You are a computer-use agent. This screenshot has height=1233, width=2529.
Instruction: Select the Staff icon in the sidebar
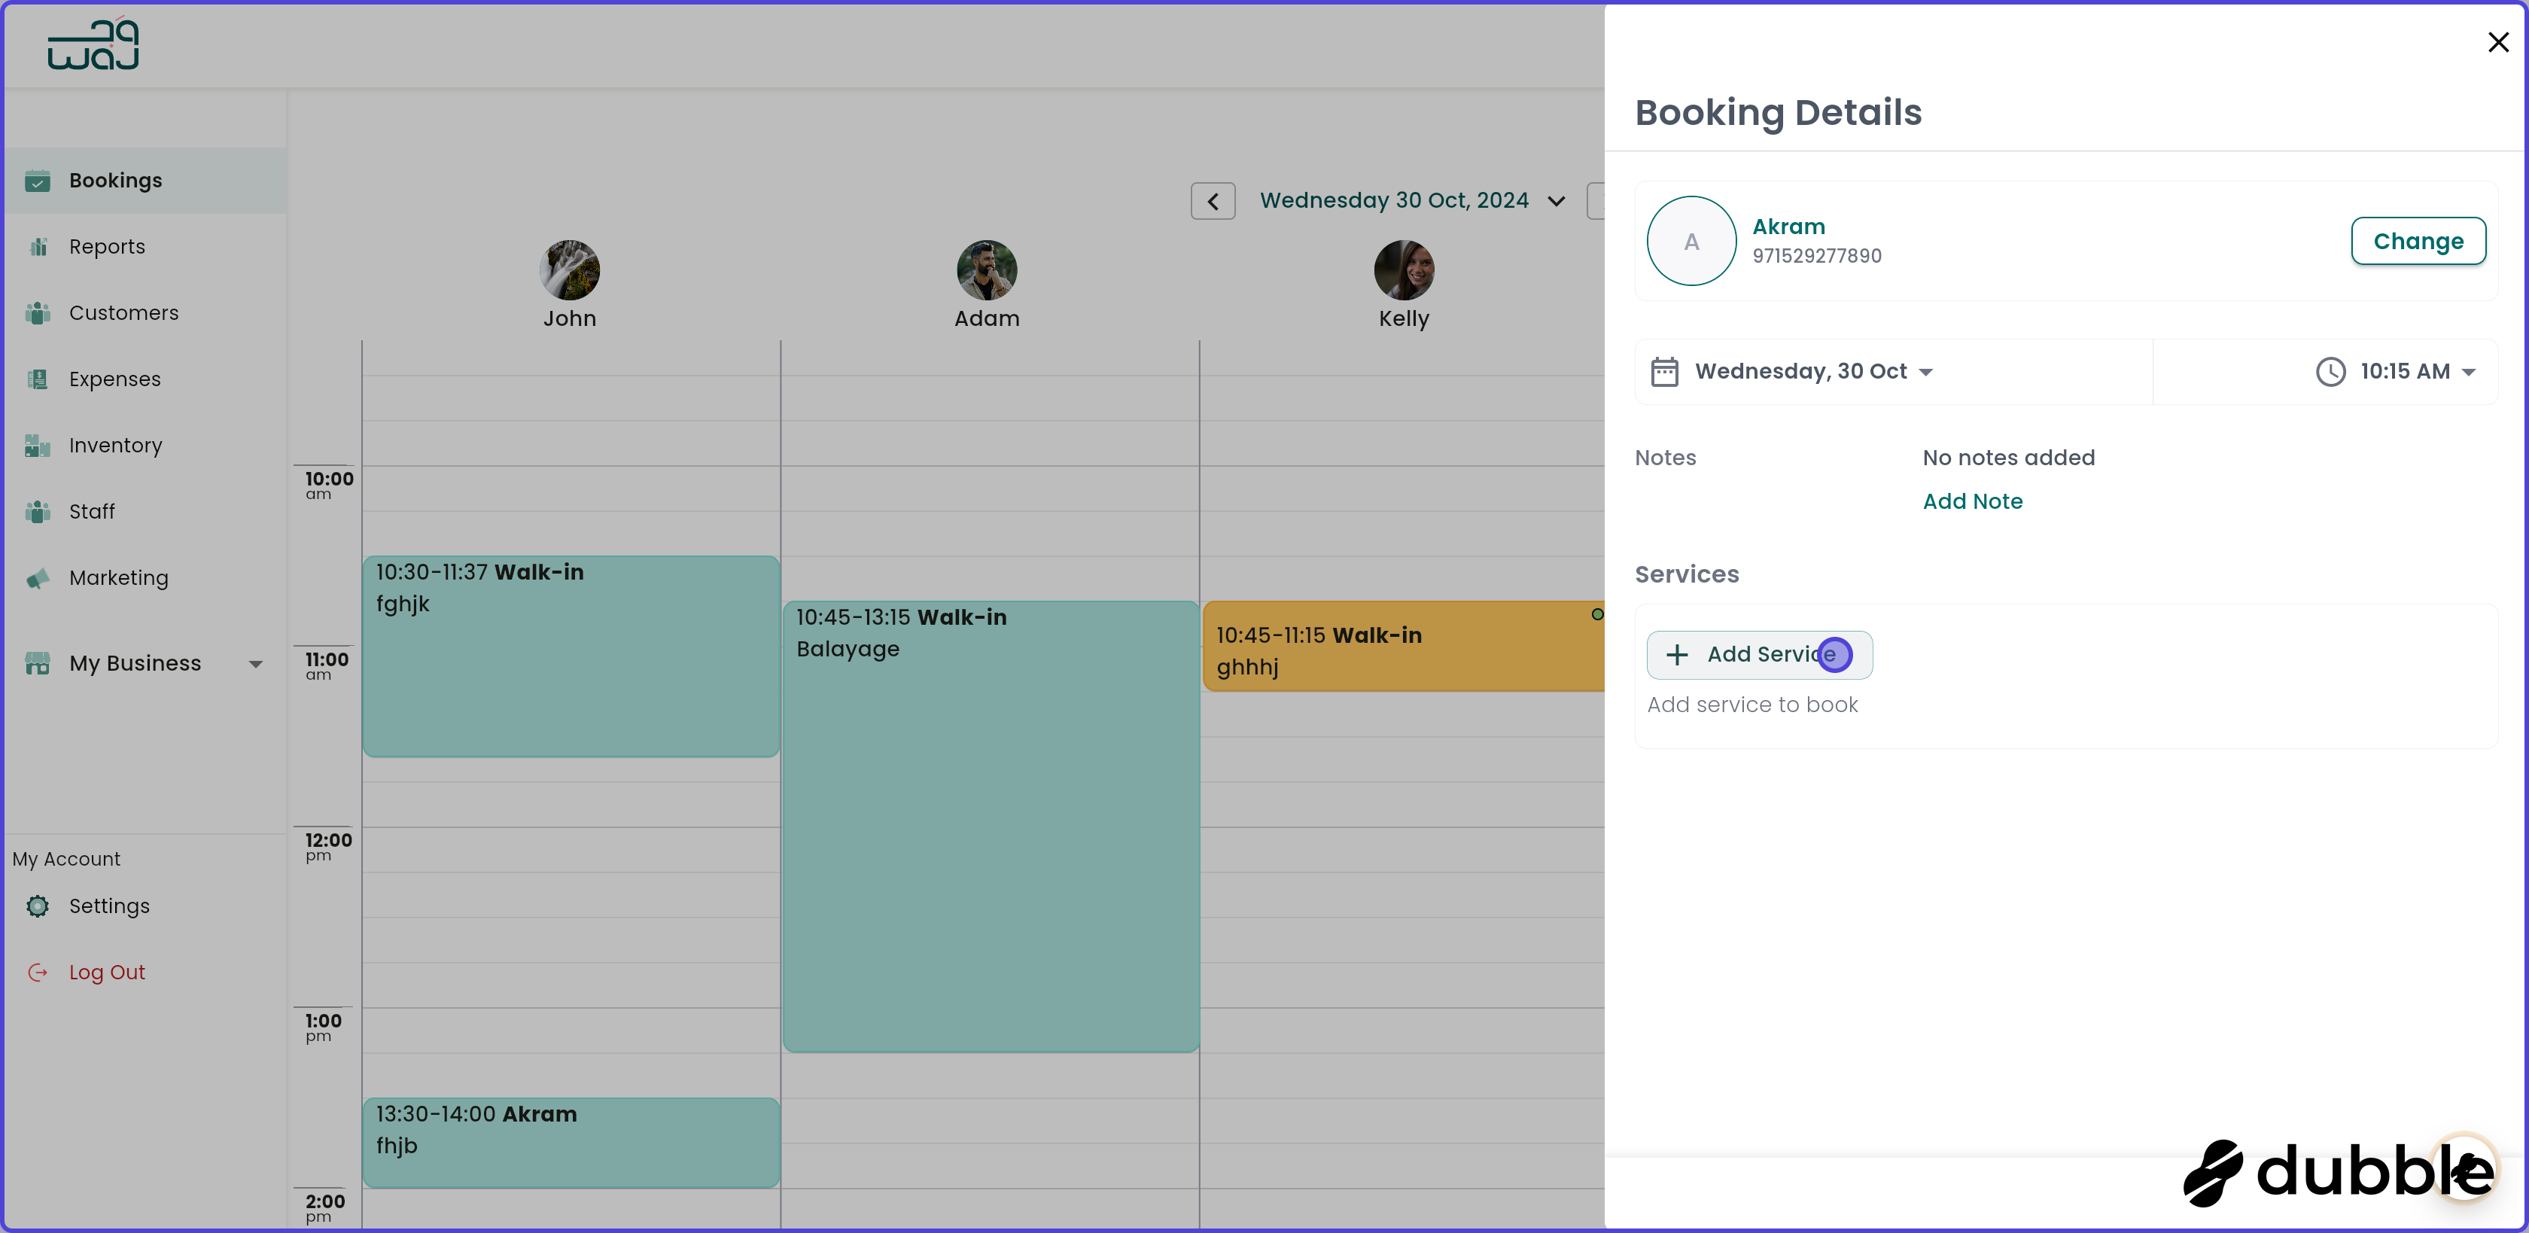[x=38, y=511]
